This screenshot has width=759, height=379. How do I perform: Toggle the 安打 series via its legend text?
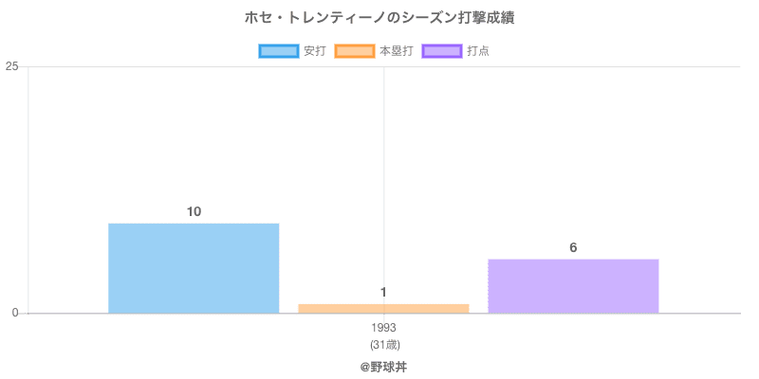pos(315,51)
